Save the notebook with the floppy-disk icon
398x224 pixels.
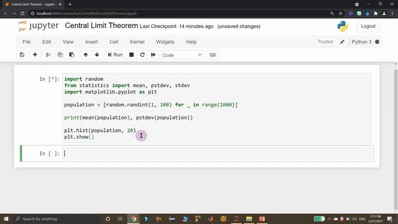click(x=22, y=55)
